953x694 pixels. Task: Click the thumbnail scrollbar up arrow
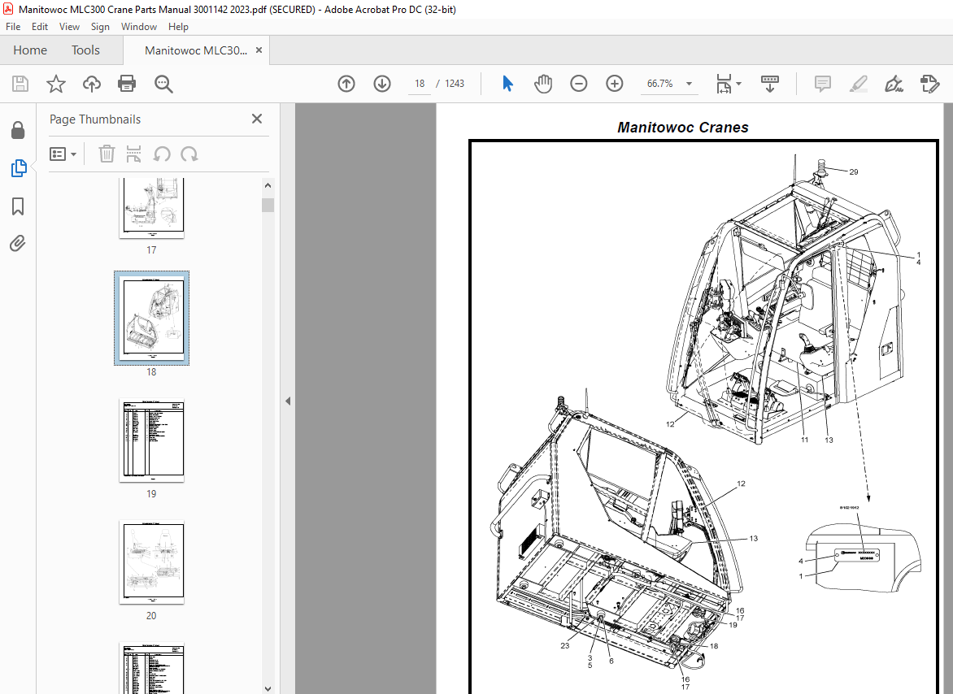268,185
